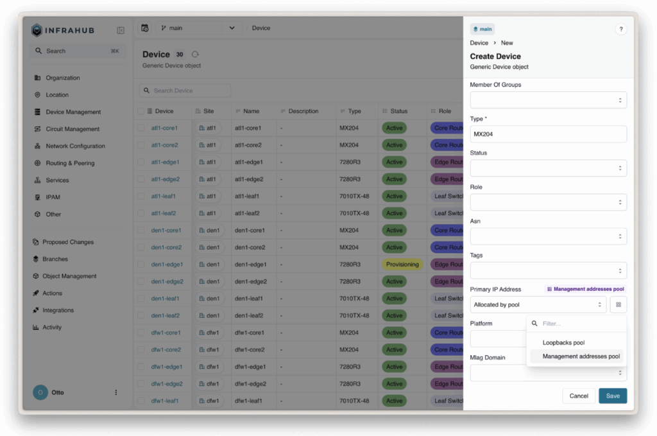Save the new device

[612, 396]
